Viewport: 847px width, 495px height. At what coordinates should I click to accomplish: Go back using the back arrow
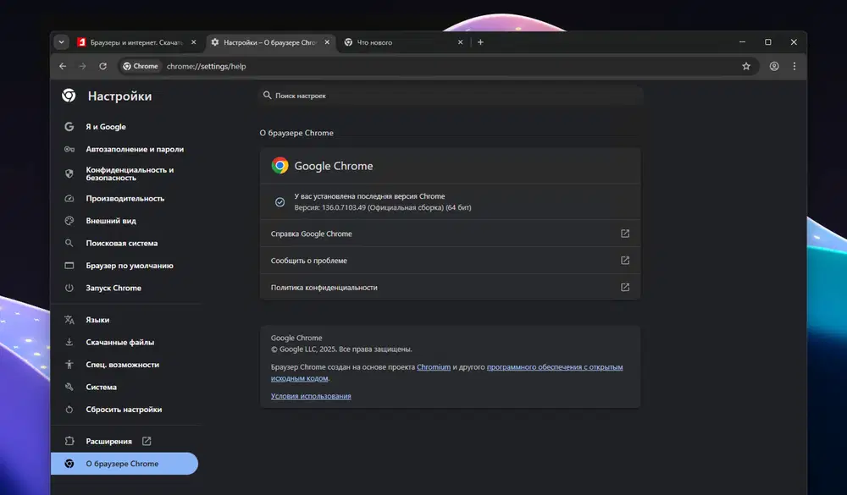(63, 66)
